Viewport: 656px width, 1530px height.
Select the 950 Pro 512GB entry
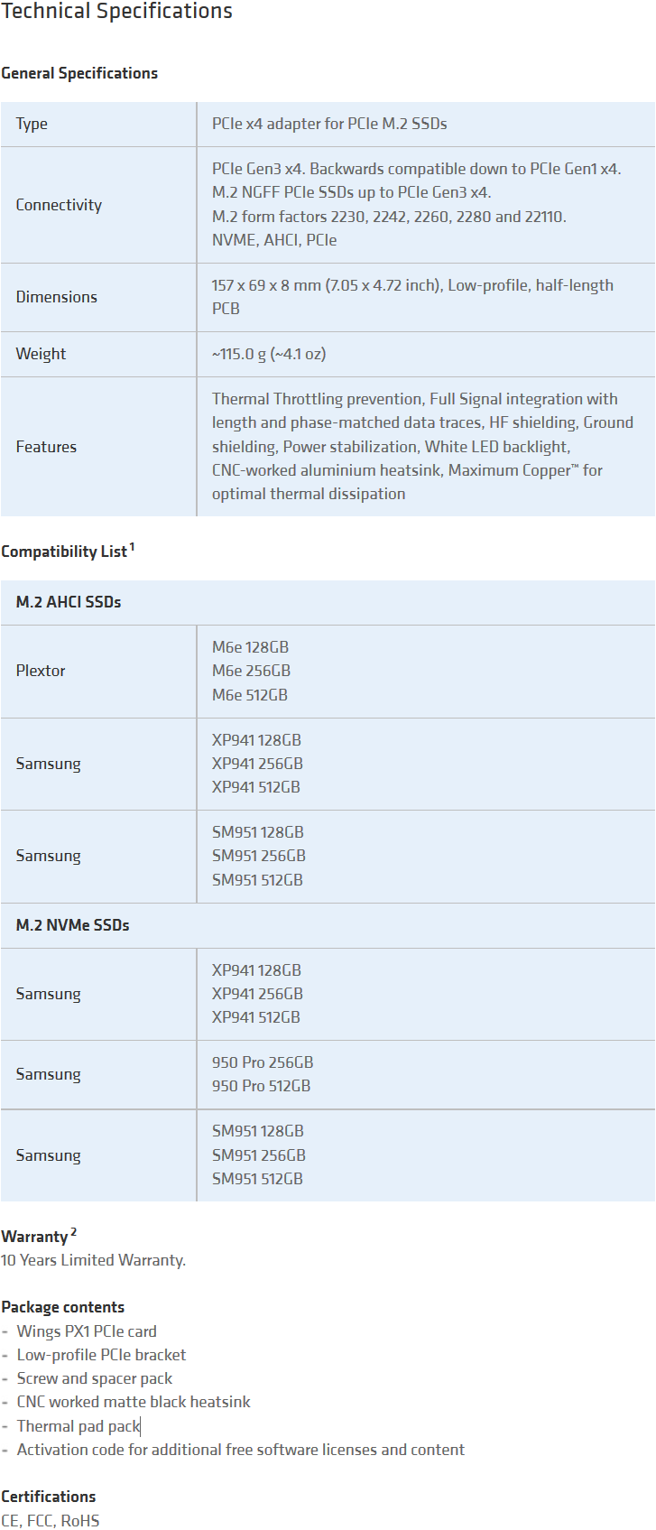click(261, 1086)
